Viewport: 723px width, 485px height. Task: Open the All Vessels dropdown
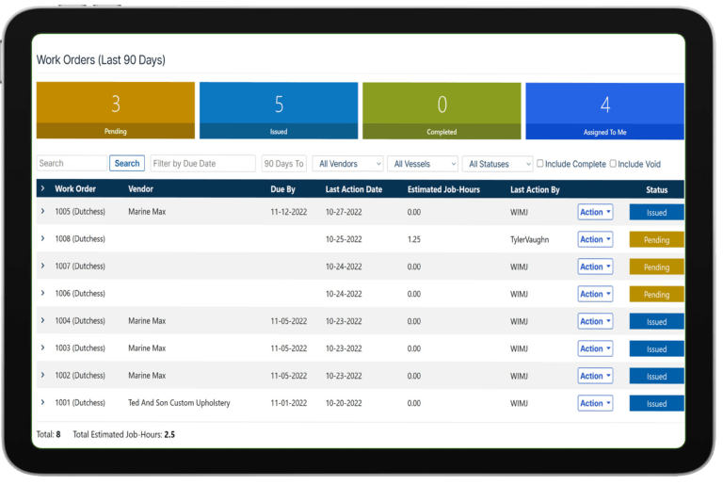pos(423,164)
